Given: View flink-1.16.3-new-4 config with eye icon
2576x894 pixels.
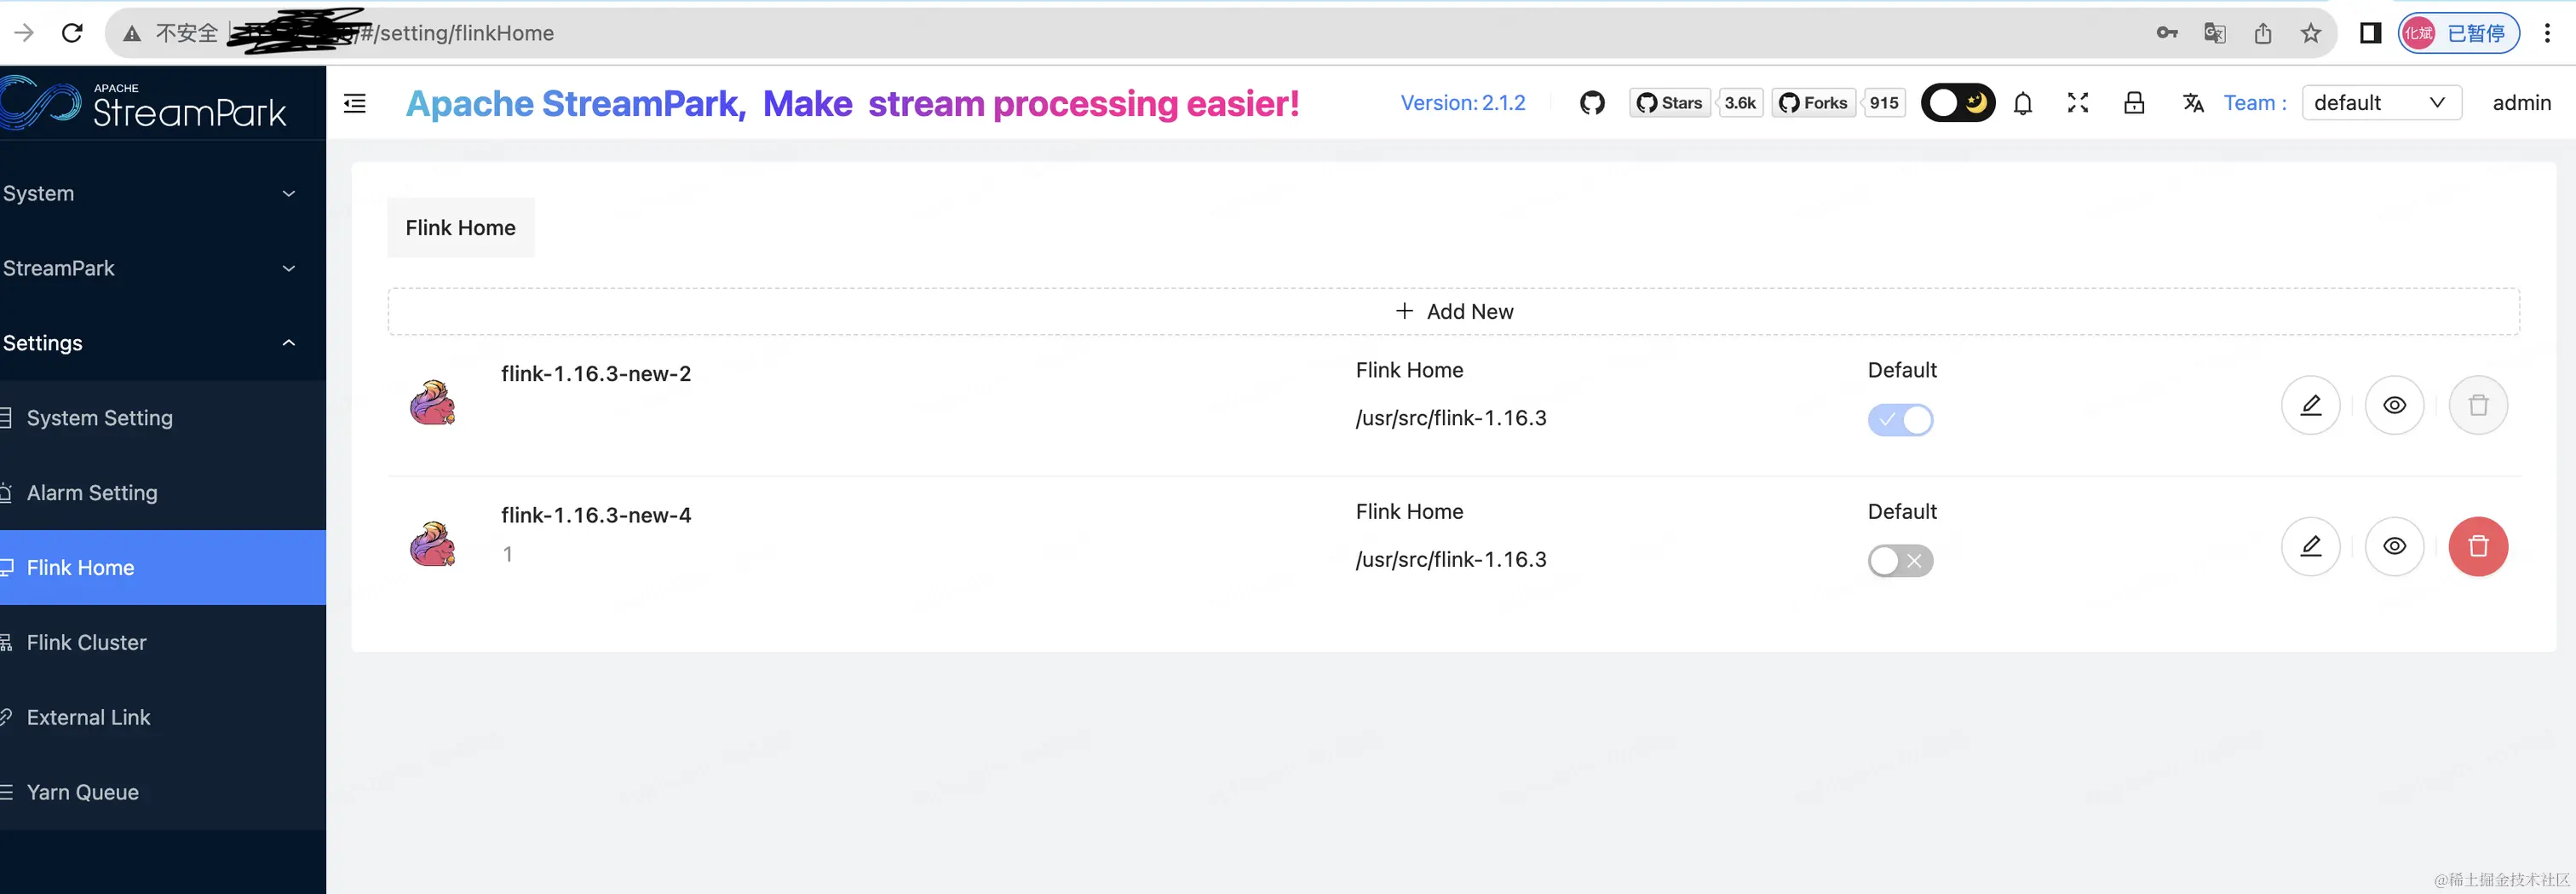Looking at the screenshot, I should [2394, 546].
